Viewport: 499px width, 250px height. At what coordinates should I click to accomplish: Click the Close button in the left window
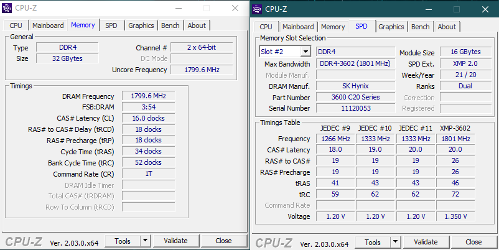(223, 241)
